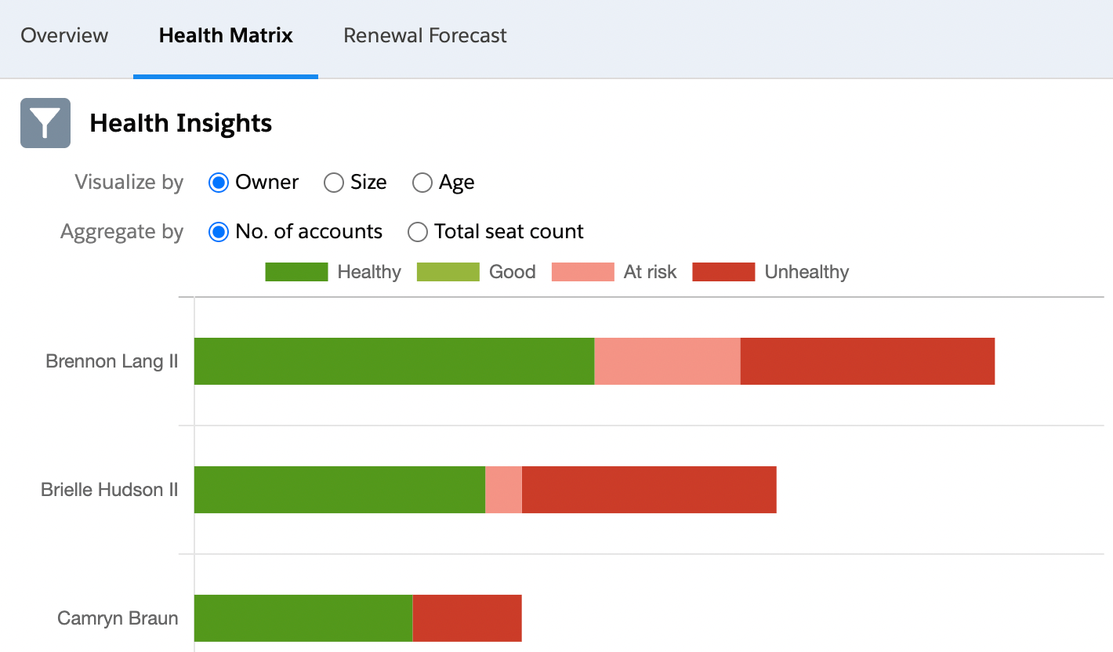This screenshot has height=652, width=1113.
Task: Toggle the Unhealthy legend swatch
Action: tap(723, 272)
